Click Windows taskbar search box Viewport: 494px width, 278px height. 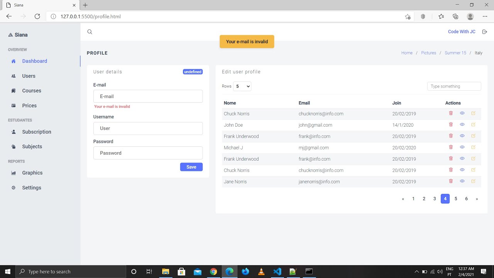point(71,271)
